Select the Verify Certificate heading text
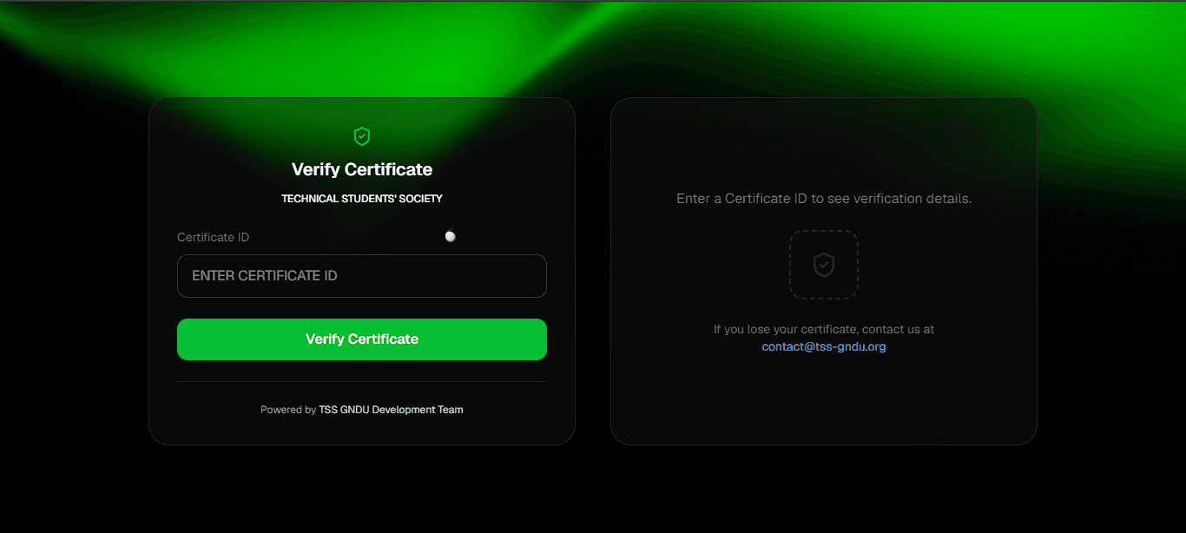The height and width of the screenshot is (533, 1186). 362,169
